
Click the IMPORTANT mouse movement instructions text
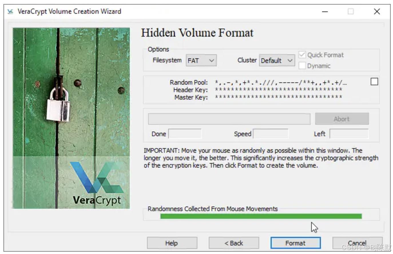click(x=261, y=158)
